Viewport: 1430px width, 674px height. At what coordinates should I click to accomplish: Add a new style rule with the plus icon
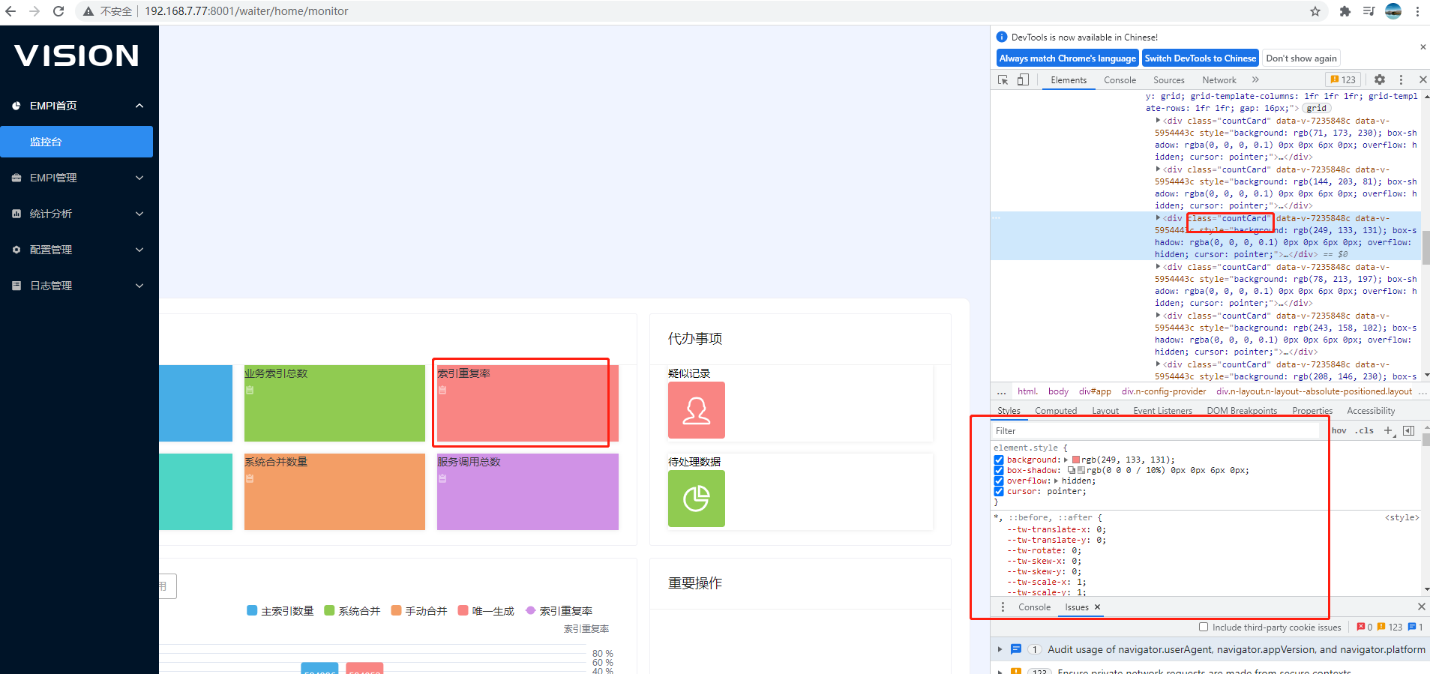click(1388, 430)
